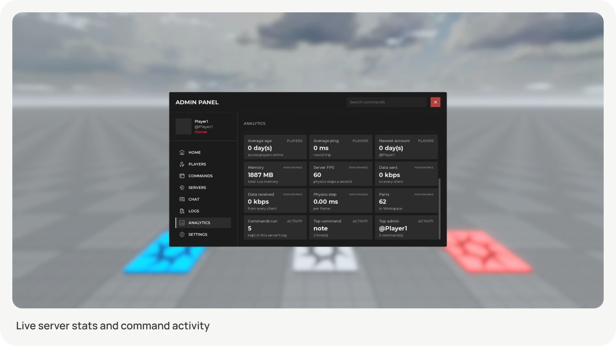Click the Parts 62 value
Screen dimensions: 616x346
click(x=383, y=202)
